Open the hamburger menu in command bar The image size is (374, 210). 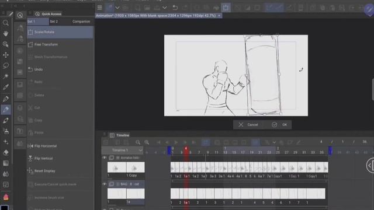[x=100, y=8]
